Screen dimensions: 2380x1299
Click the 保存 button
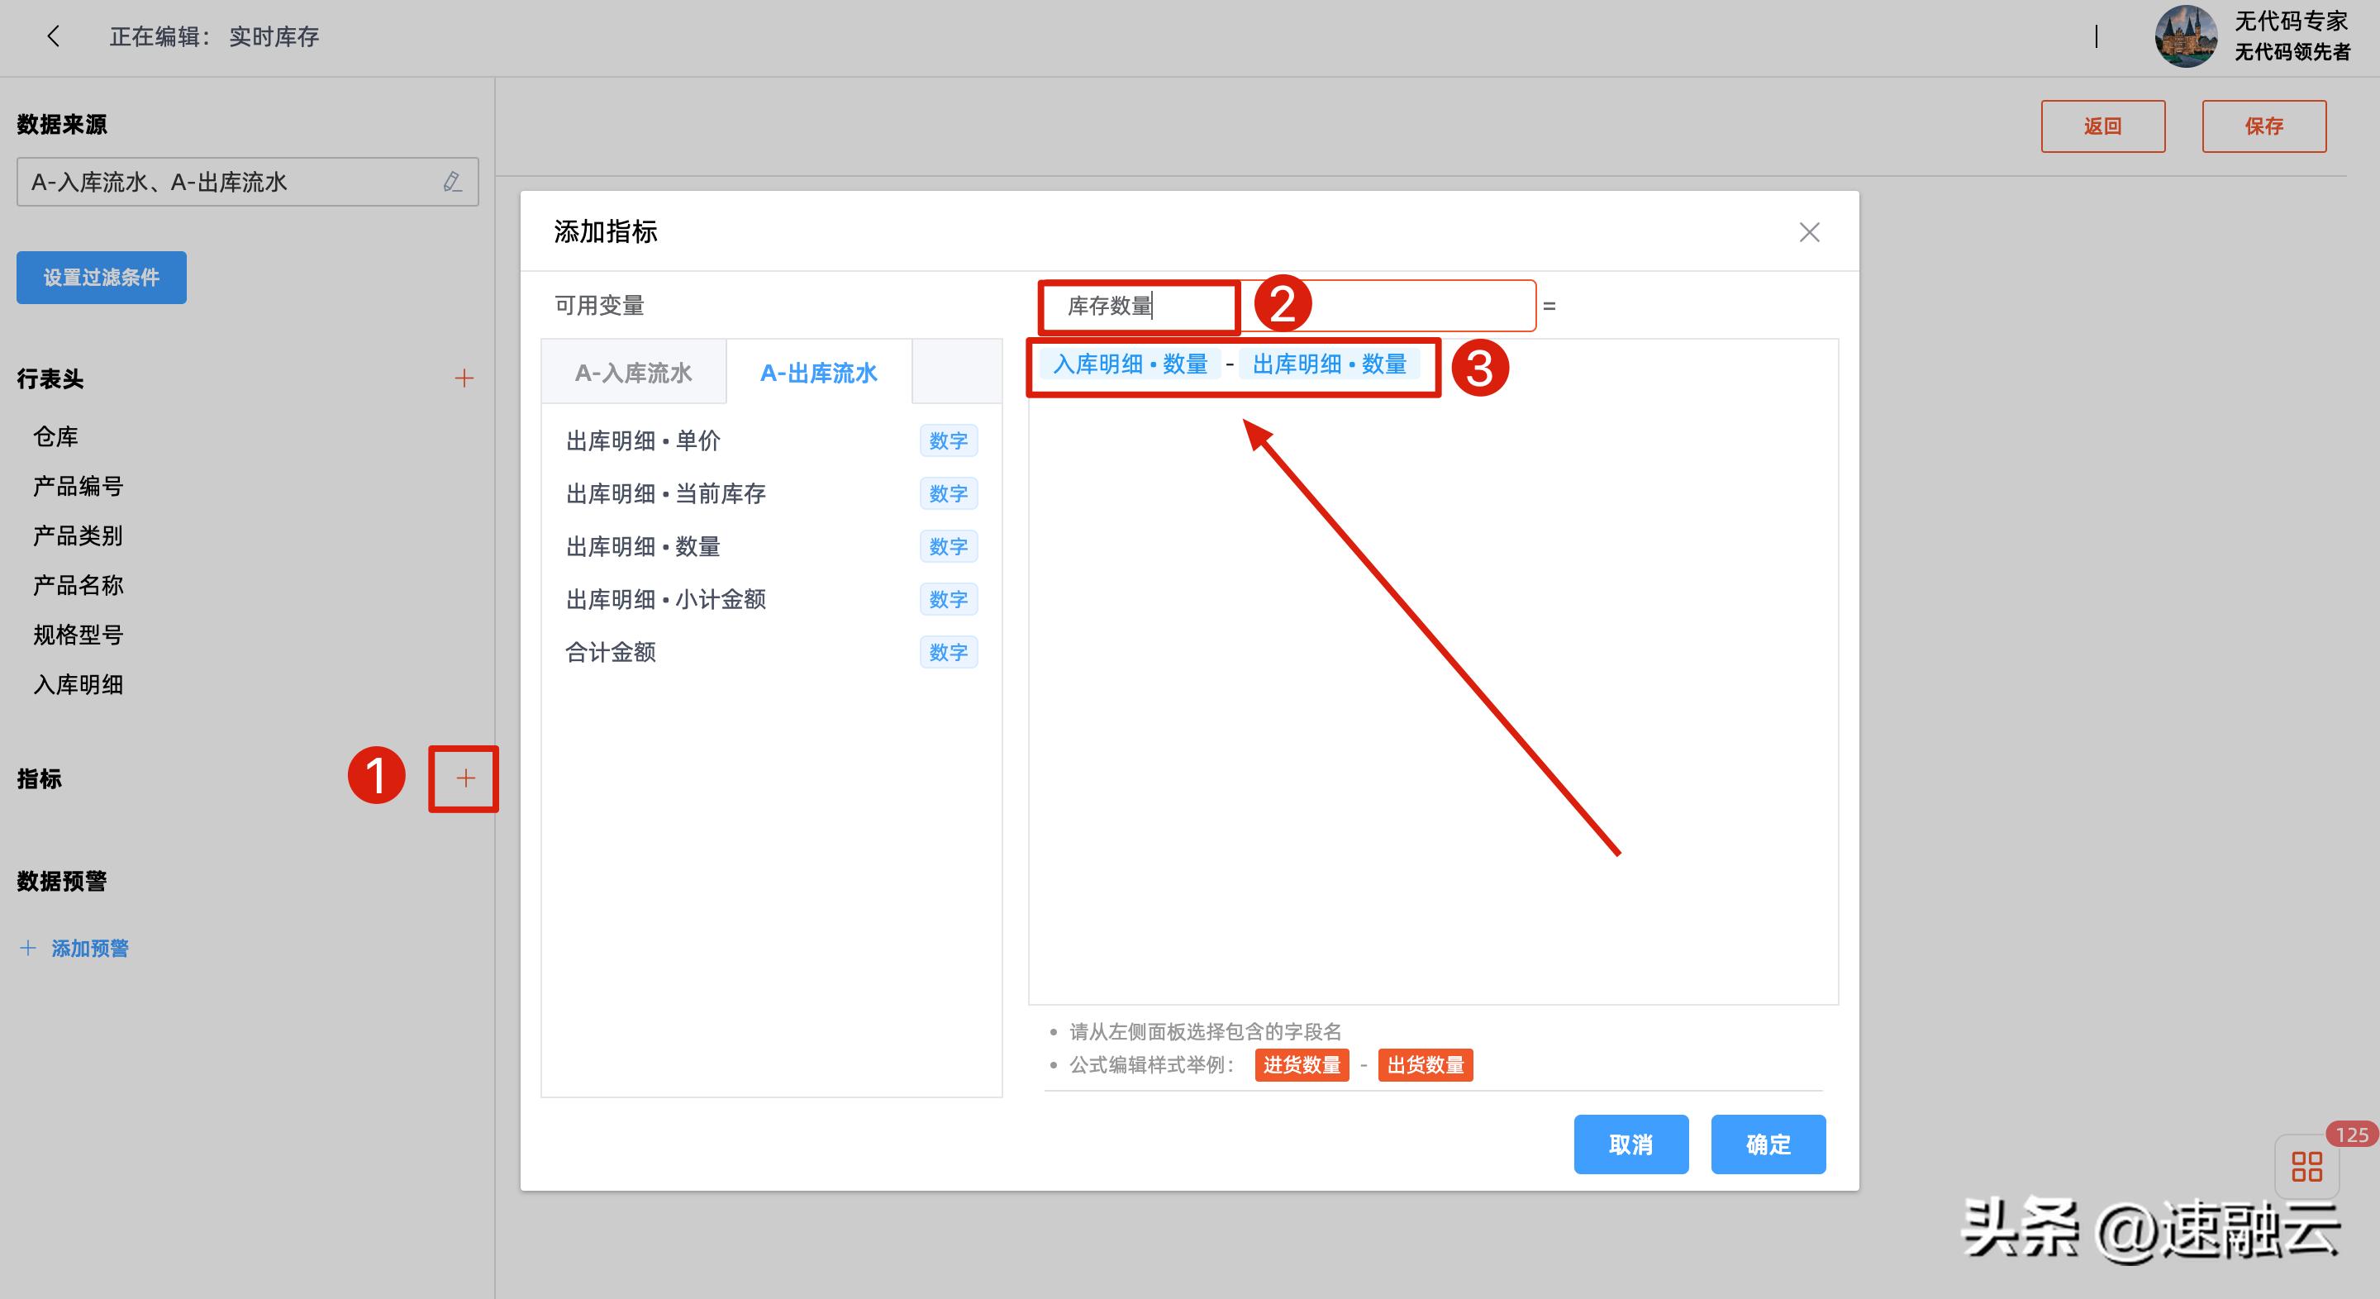[x=2263, y=126]
